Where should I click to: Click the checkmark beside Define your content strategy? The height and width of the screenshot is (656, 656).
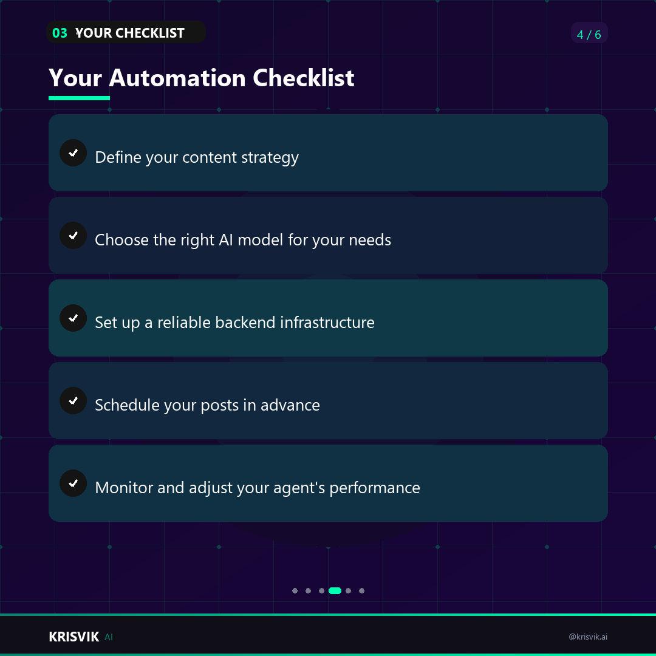point(73,152)
